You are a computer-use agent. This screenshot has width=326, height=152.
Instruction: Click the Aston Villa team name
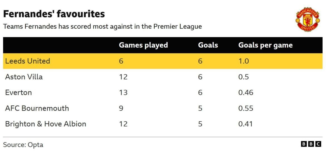pos(24,77)
